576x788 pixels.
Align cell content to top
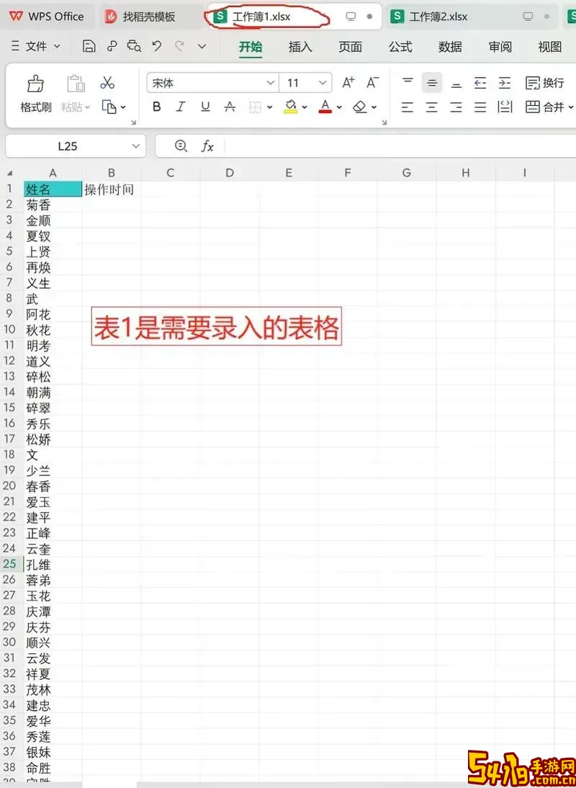click(408, 82)
